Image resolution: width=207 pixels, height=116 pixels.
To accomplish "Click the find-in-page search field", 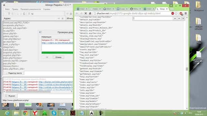I will tap(153, 18).
